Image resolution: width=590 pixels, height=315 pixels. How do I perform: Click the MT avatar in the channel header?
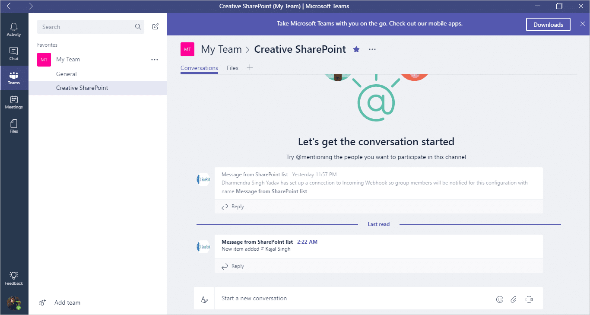point(187,49)
